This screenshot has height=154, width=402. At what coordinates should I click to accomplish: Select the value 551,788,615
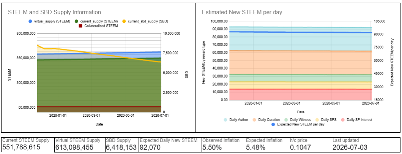[x=22, y=147]
